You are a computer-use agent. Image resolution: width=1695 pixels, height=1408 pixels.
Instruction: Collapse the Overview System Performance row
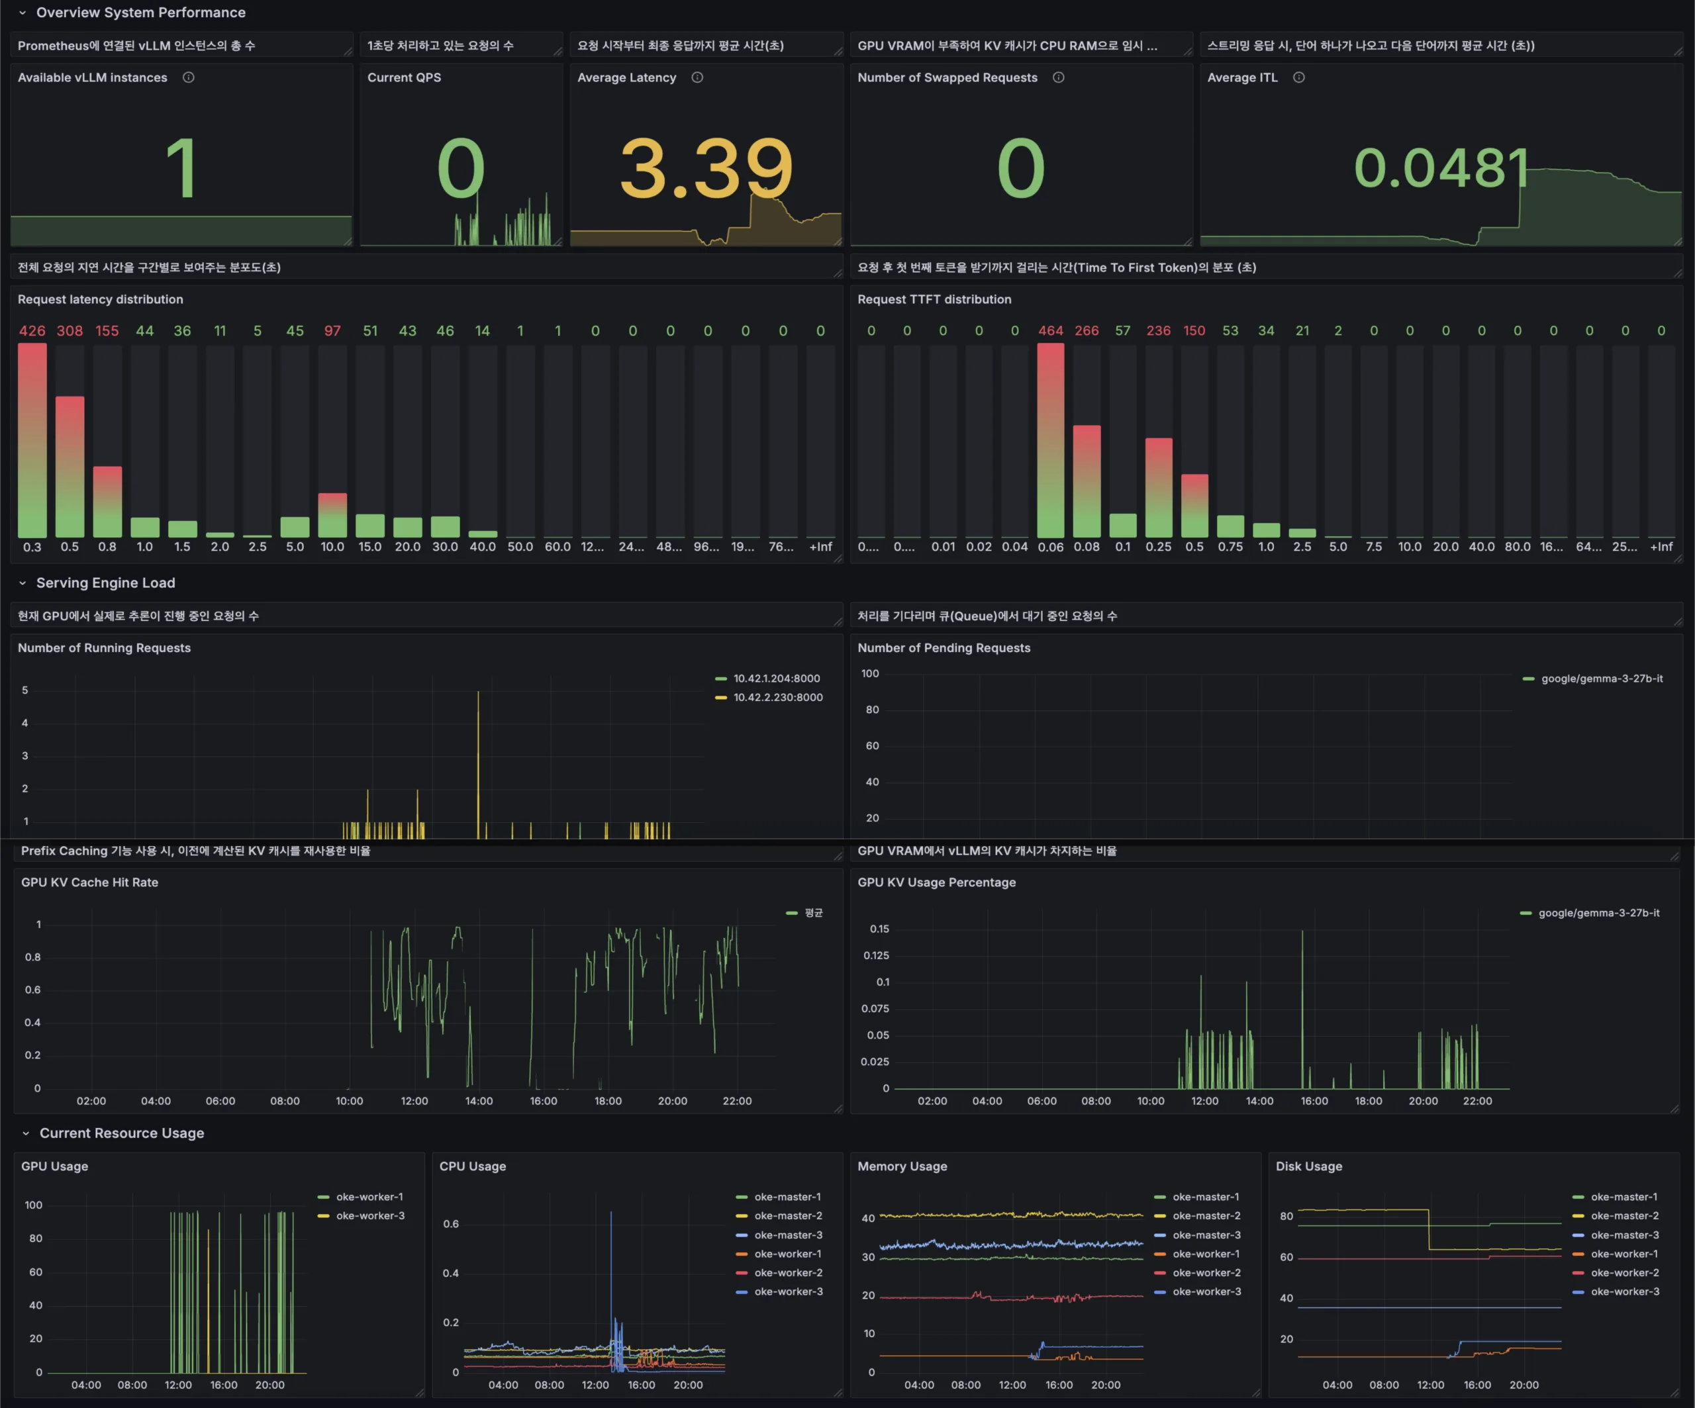point(23,13)
